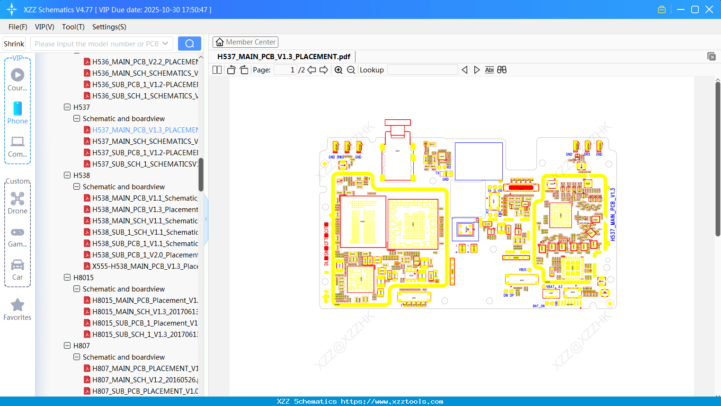Rotate the page counterclockwise
Viewport: 721px width, 406px height.
click(231, 70)
